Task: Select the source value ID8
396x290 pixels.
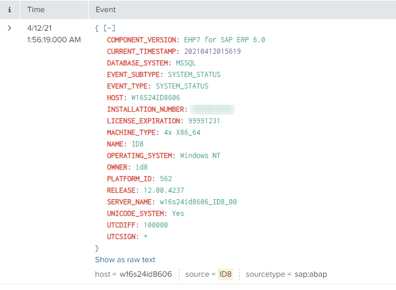Action: point(225,274)
